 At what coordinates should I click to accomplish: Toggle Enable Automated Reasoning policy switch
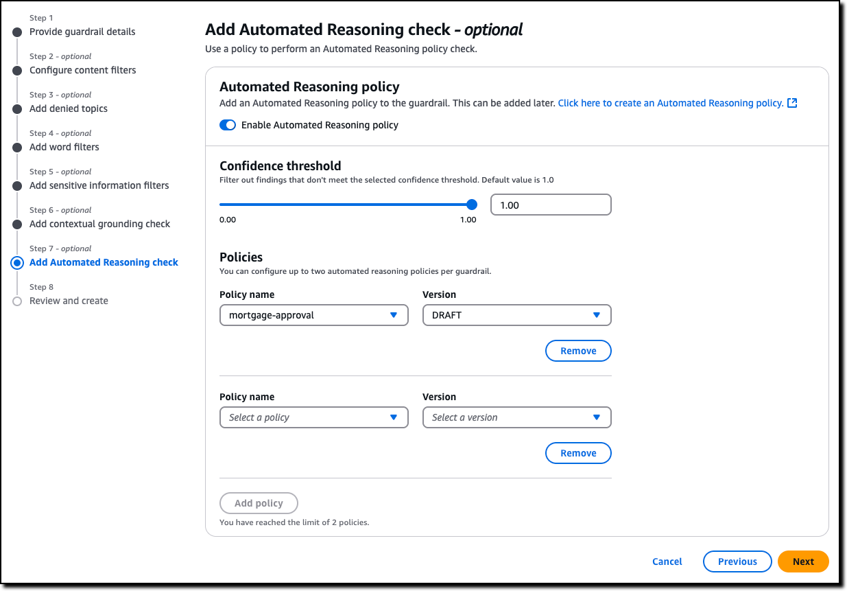coord(228,125)
